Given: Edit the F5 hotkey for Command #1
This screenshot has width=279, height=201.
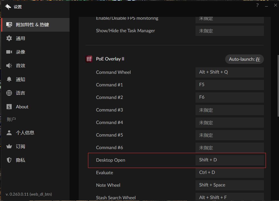Looking at the screenshot, I should (x=229, y=85).
